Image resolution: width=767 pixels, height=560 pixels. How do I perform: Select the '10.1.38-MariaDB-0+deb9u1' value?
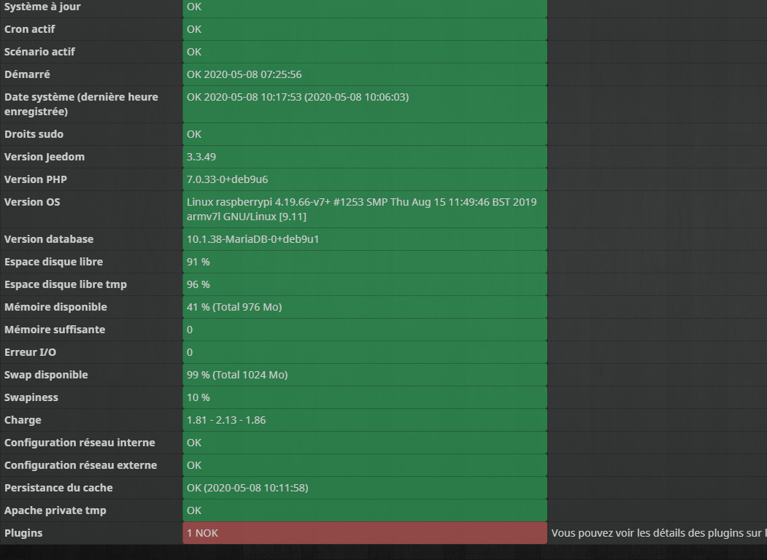(253, 239)
